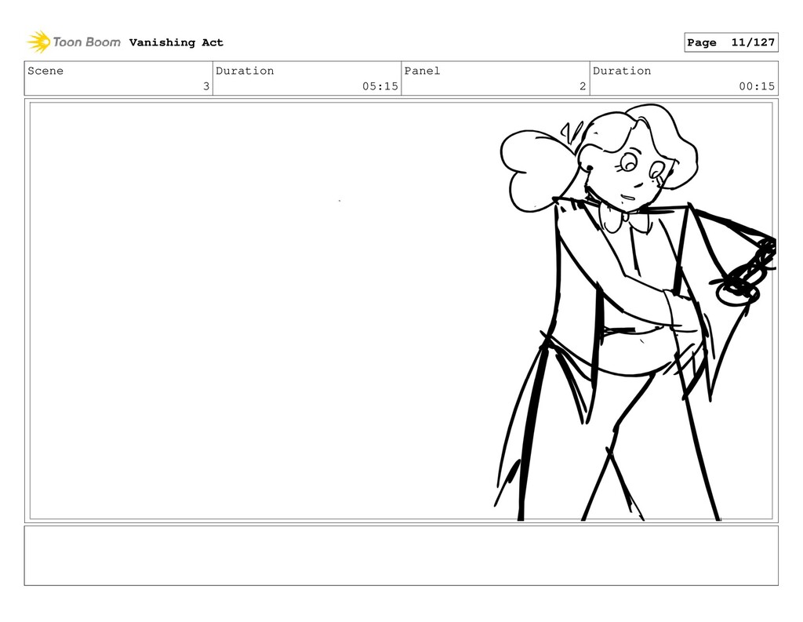Click the 'Page 11/127' indicator box
This screenshot has width=803, height=622.
click(731, 42)
